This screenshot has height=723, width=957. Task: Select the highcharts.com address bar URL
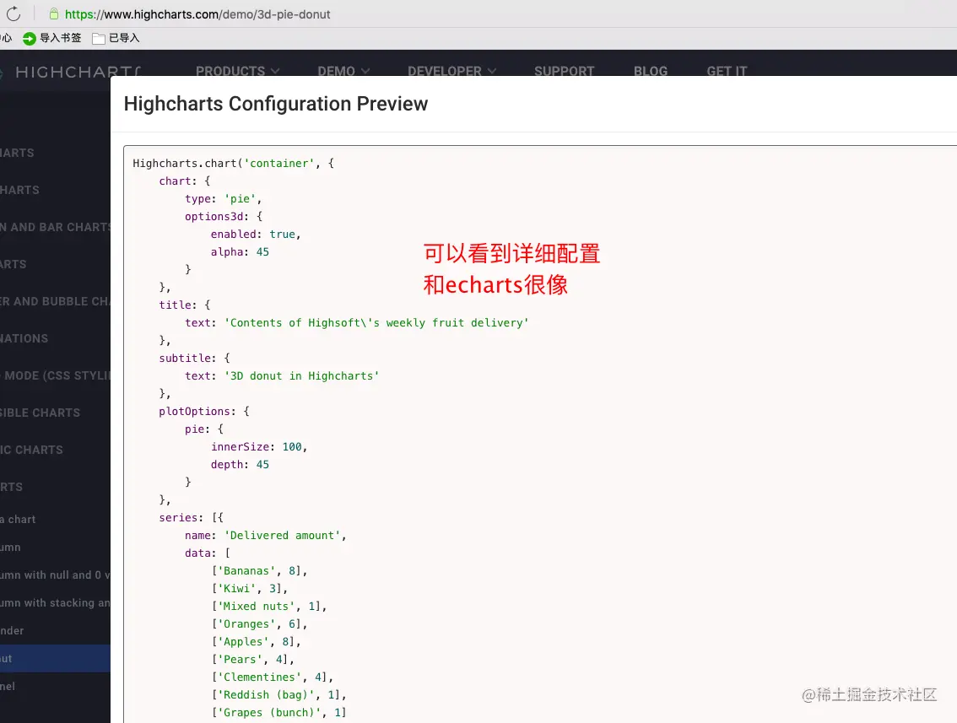197,14
